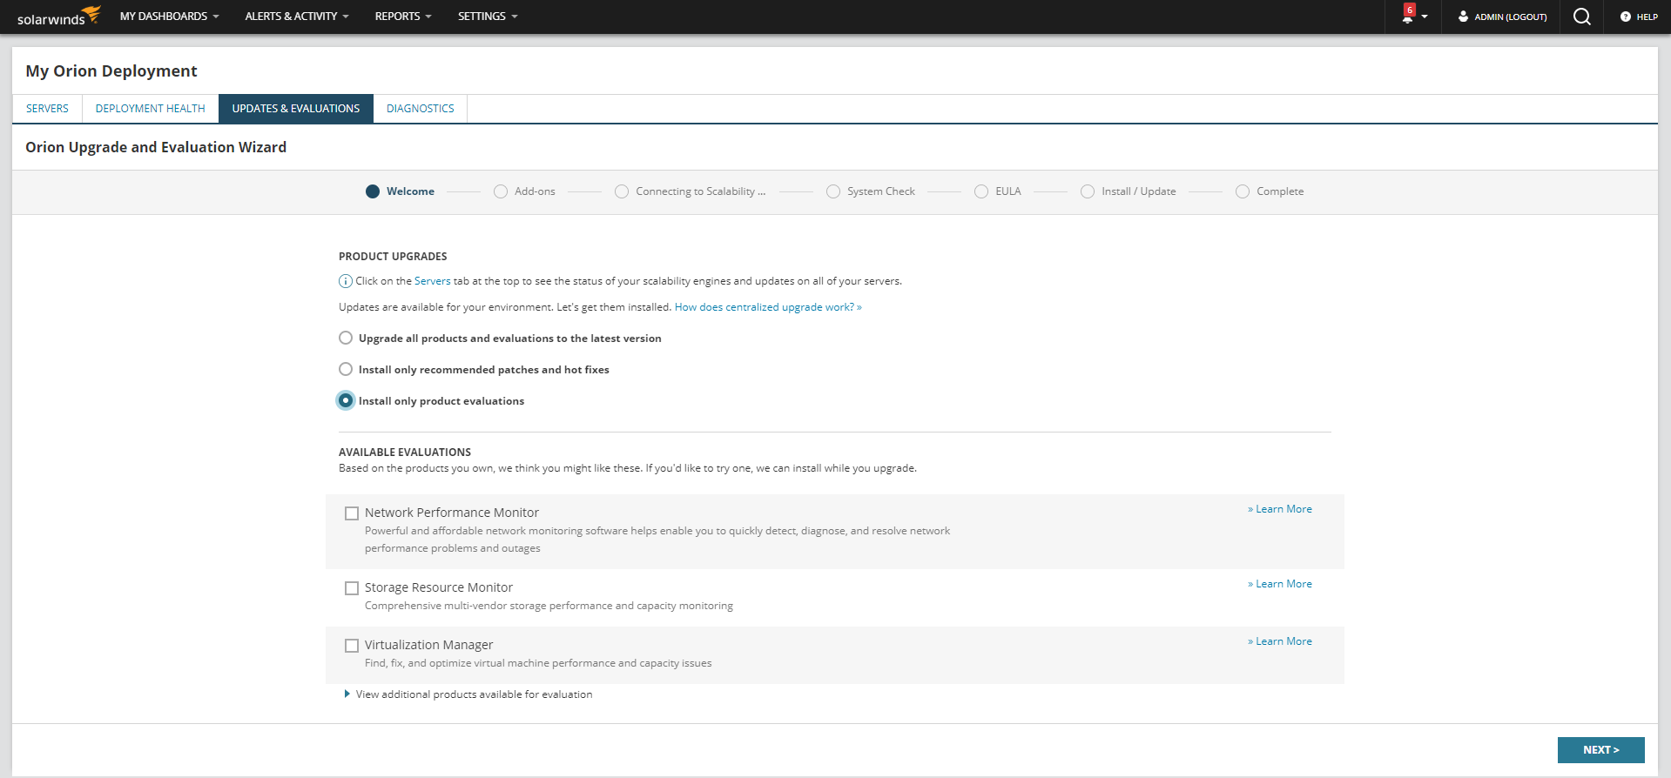Screen dimensions: 1671x778
Task: Open the Alerts & Activity menu
Action: [297, 17]
